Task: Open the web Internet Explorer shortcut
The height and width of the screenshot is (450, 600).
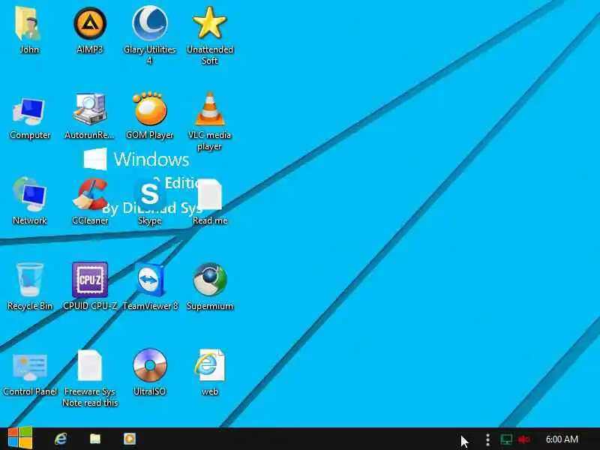Action: [210, 365]
